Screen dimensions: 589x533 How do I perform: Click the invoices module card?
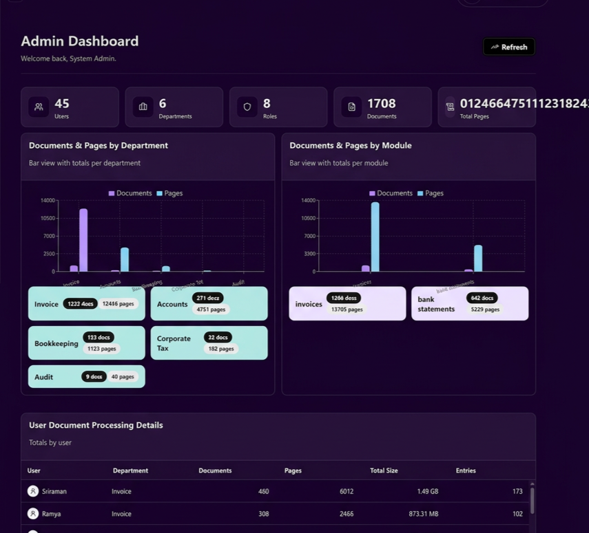(347, 303)
